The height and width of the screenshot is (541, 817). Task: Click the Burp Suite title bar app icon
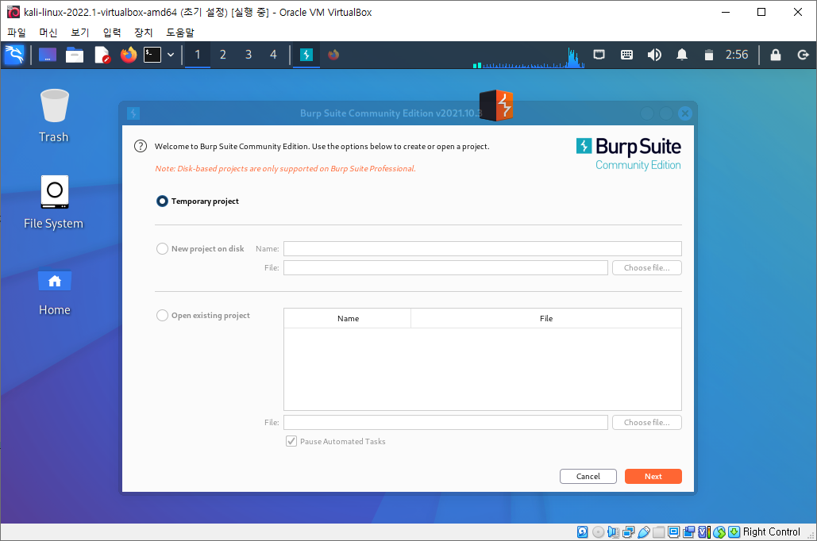coord(133,113)
